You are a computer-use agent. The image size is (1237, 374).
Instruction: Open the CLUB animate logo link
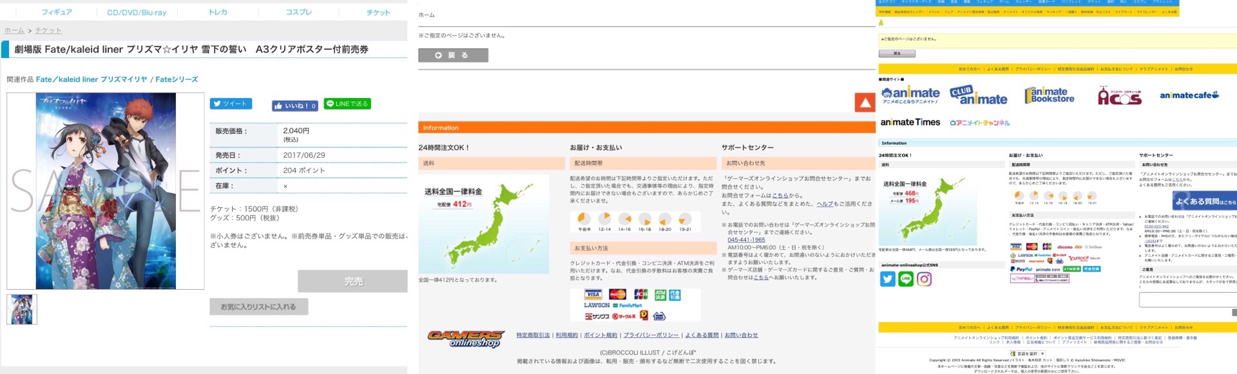tap(978, 96)
